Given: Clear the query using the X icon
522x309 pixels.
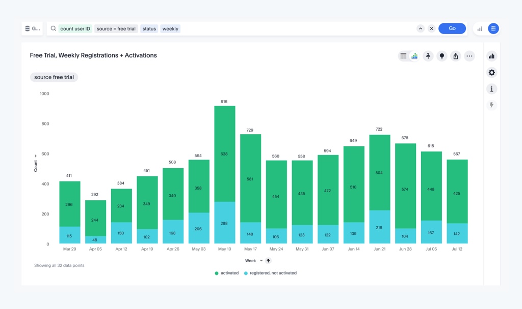Looking at the screenshot, I should coord(432,28).
